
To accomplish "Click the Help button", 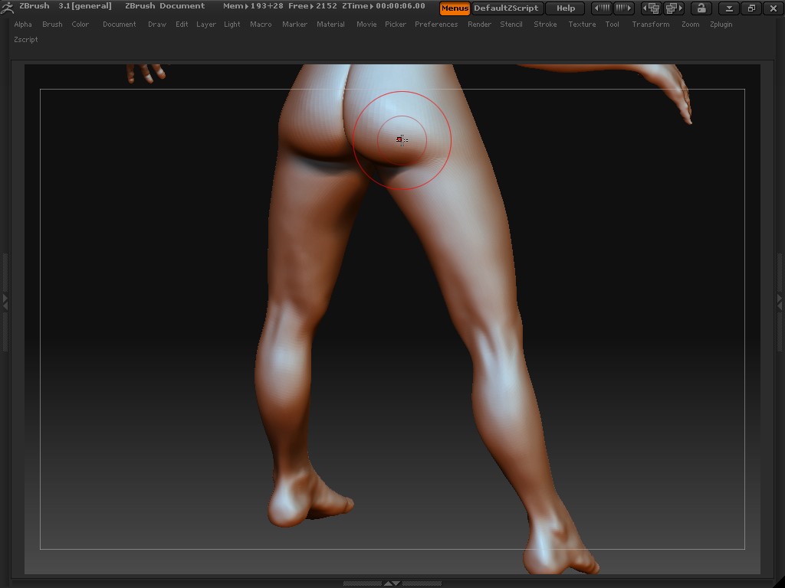I will 566,8.
